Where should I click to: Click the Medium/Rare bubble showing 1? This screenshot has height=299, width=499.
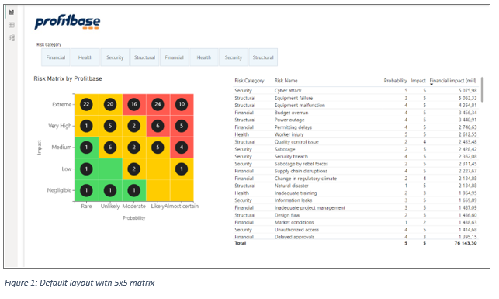[x=86, y=148]
